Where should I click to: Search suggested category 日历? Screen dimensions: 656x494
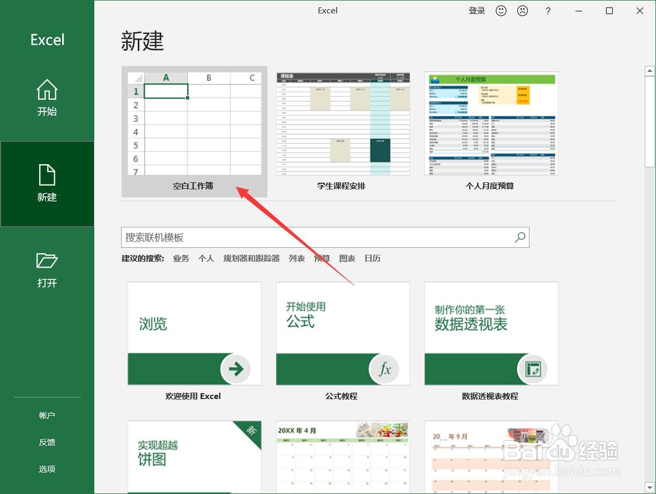pos(372,258)
